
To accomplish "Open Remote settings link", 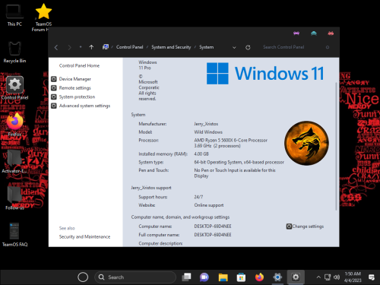I will (75, 88).
